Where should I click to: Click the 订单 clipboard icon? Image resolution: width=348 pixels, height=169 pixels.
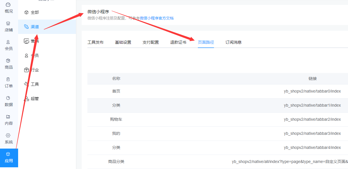(x=8, y=79)
